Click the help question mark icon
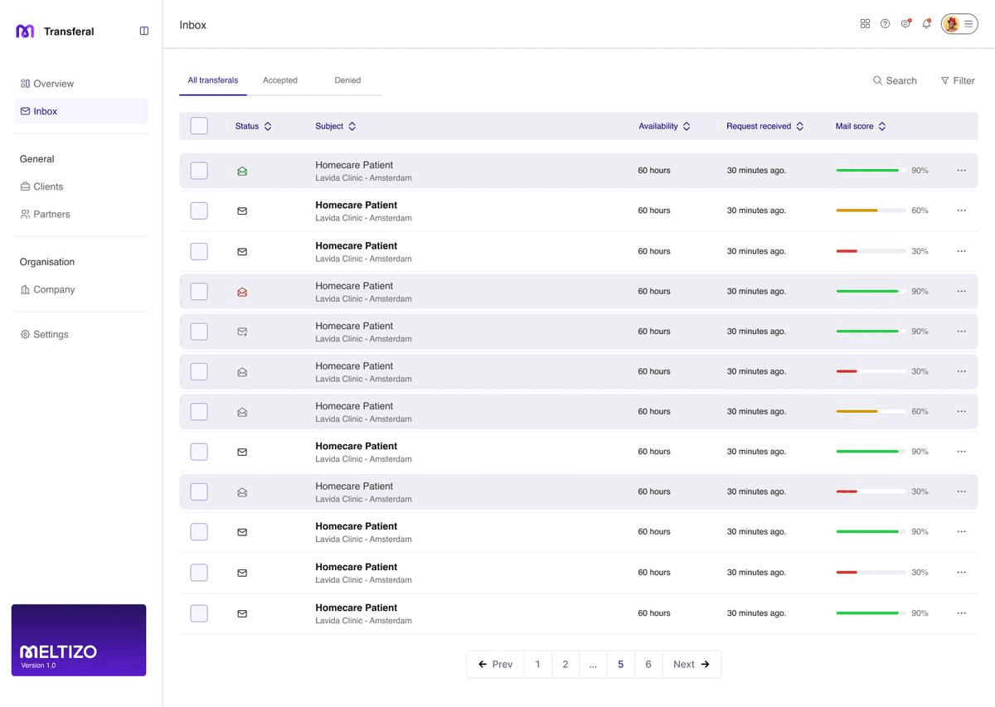The width and height of the screenshot is (995, 707). pos(885,24)
